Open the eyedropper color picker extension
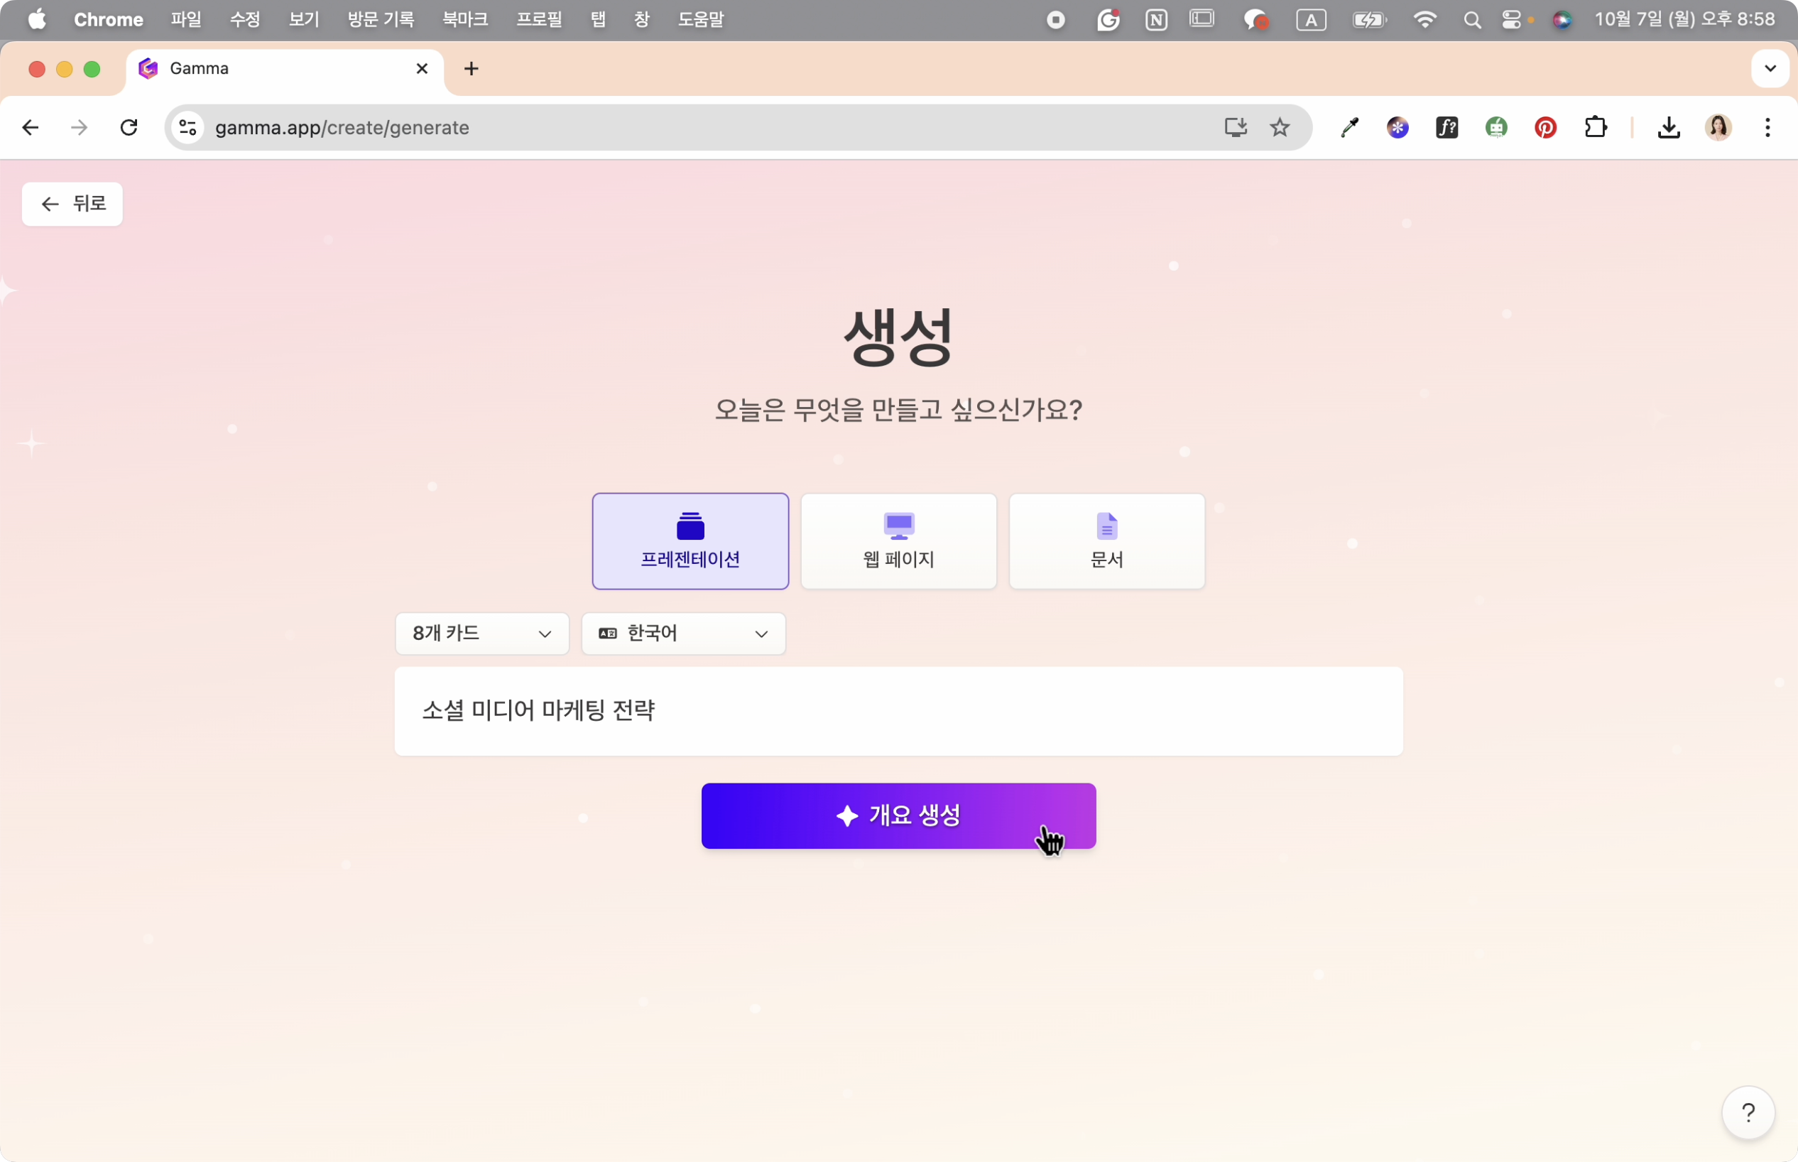Viewport: 1798px width, 1162px height. [x=1349, y=128]
